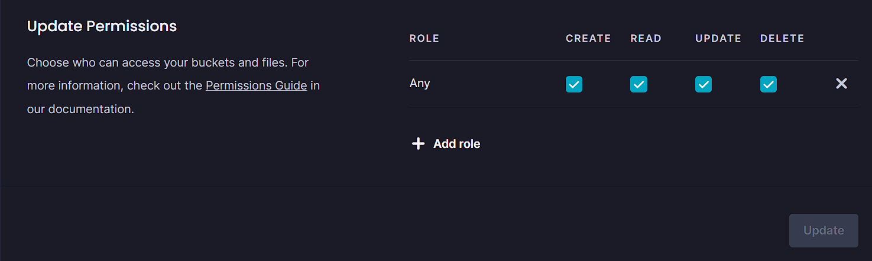The width and height of the screenshot is (872, 261).
Task: Uncheck Read permission for Any role
Action: [x=638, y=84]
